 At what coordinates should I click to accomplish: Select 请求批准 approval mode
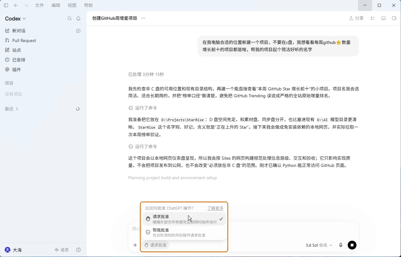click(x=184, y=219)
